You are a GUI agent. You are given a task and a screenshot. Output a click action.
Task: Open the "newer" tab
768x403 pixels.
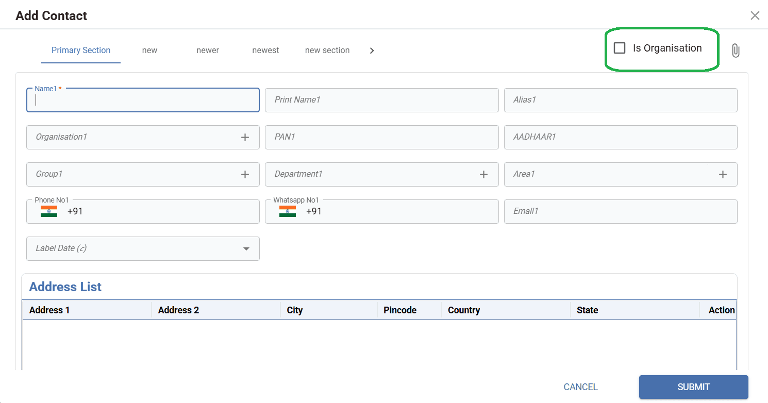[208, 51]
